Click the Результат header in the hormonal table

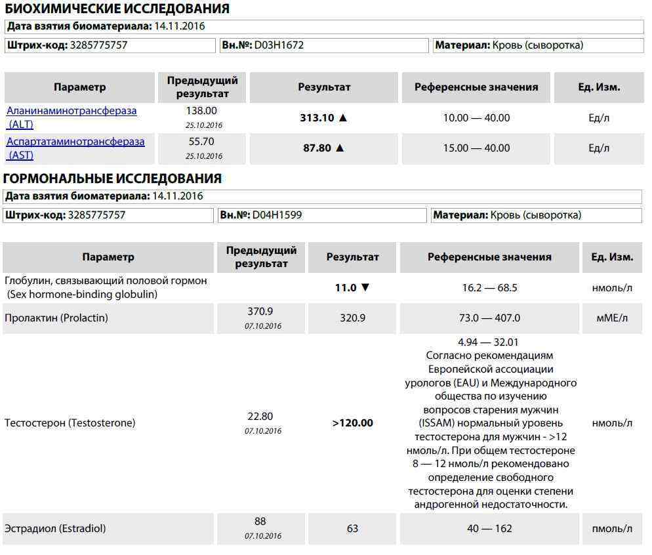pyautogui.click(x=352, y=257)
